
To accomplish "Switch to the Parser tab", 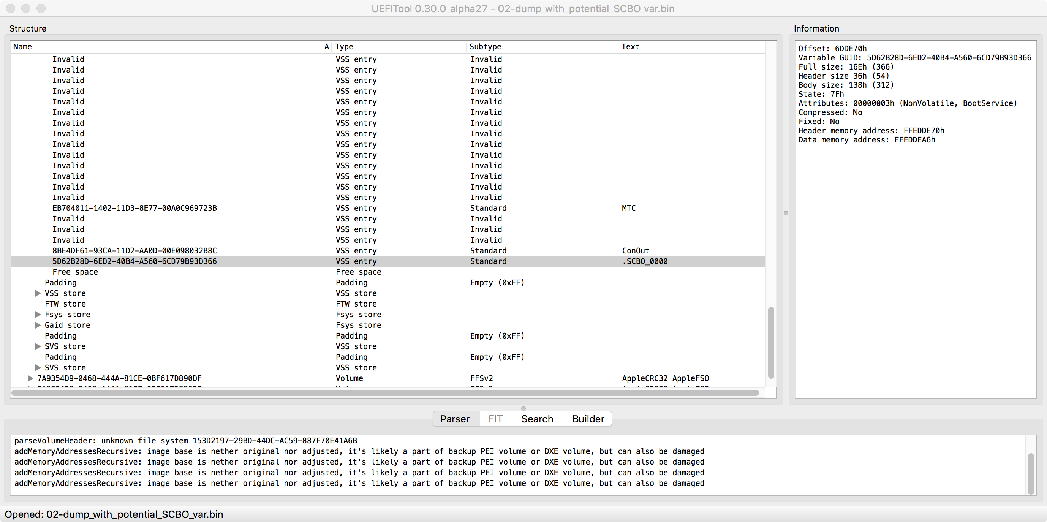I will tap(455, 419).
